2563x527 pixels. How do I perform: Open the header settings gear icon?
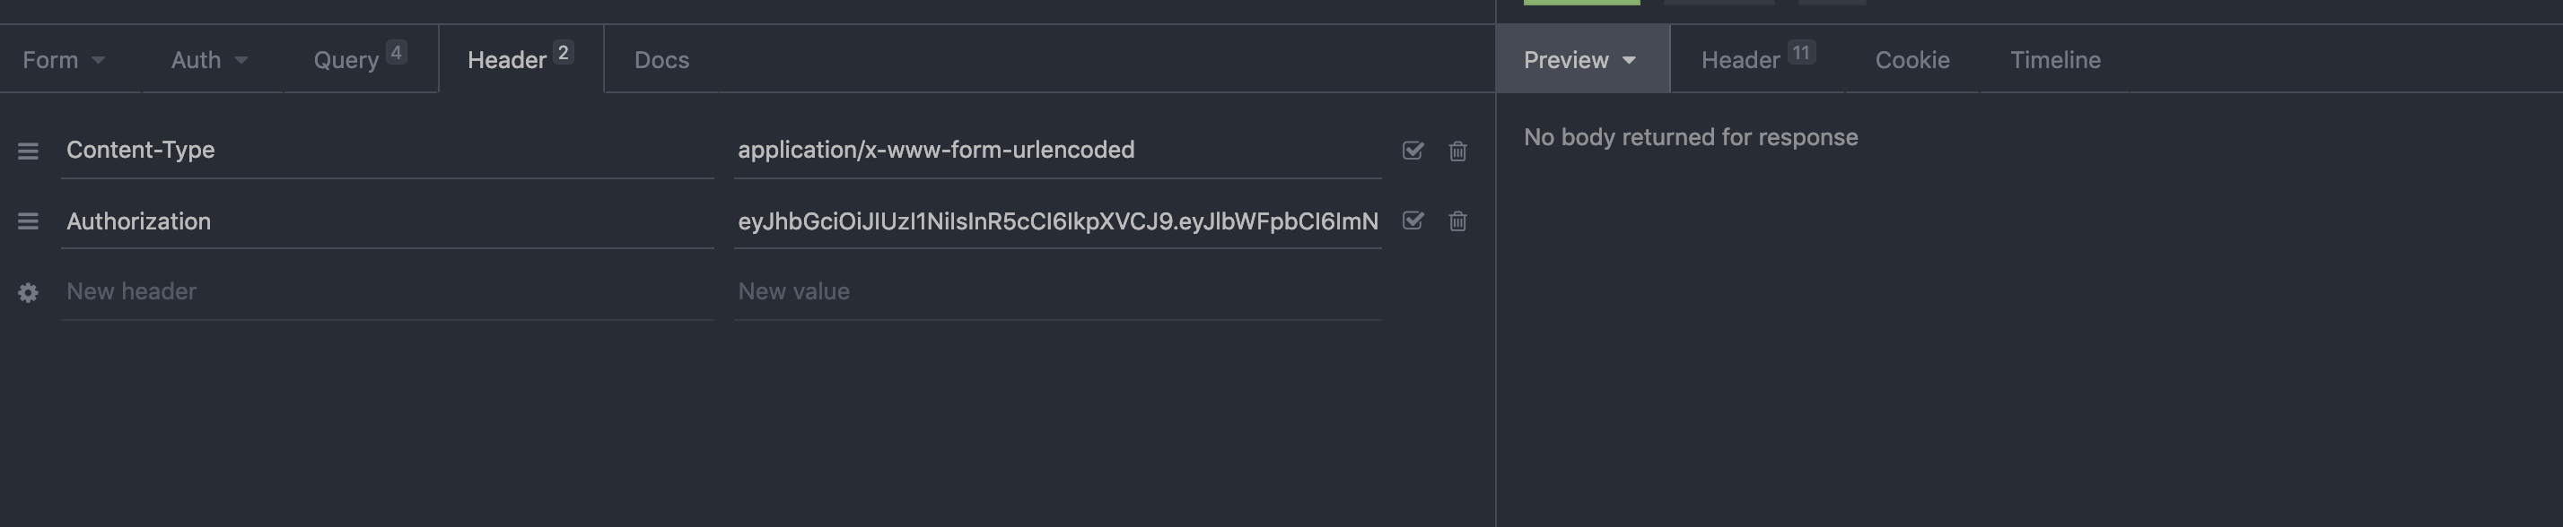coord(26,291)
